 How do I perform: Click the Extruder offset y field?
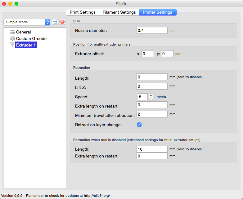(x=167, y=54)
